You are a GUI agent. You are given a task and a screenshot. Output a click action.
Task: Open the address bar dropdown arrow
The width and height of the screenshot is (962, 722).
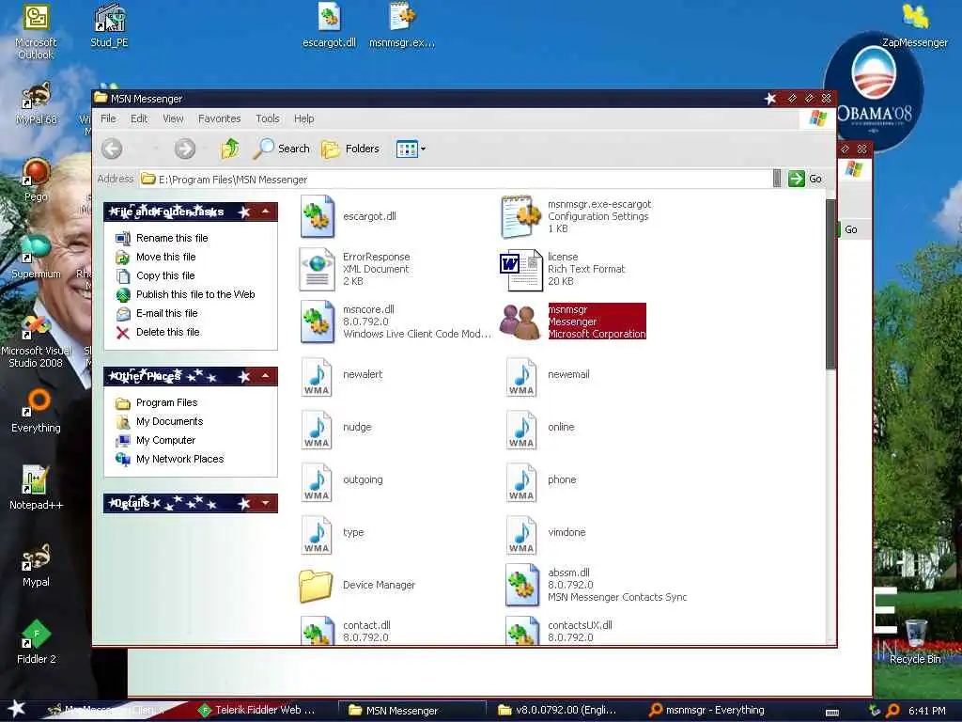(x=777, y=179)
